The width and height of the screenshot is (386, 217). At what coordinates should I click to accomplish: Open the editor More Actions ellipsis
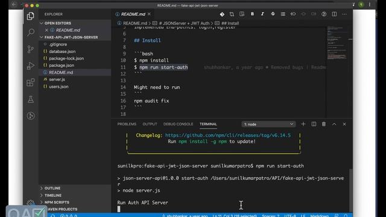point(344,14)
